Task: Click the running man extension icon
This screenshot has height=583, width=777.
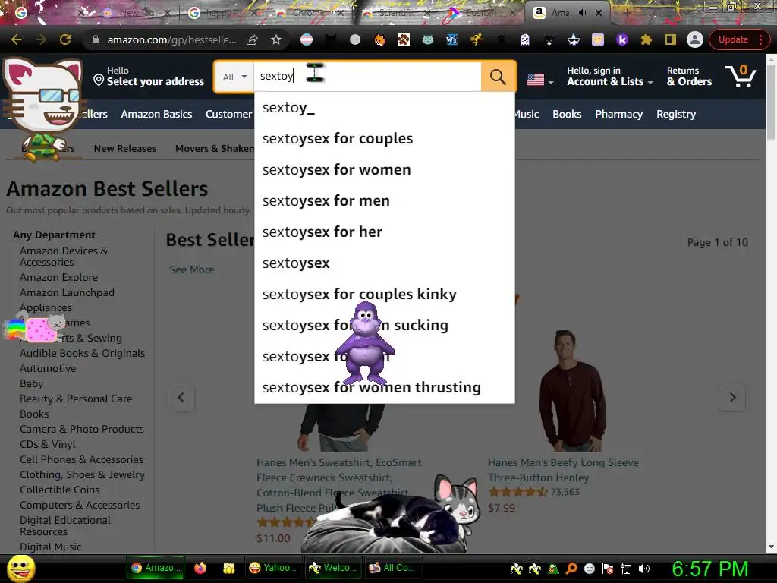Action: (x=477, y=39)
